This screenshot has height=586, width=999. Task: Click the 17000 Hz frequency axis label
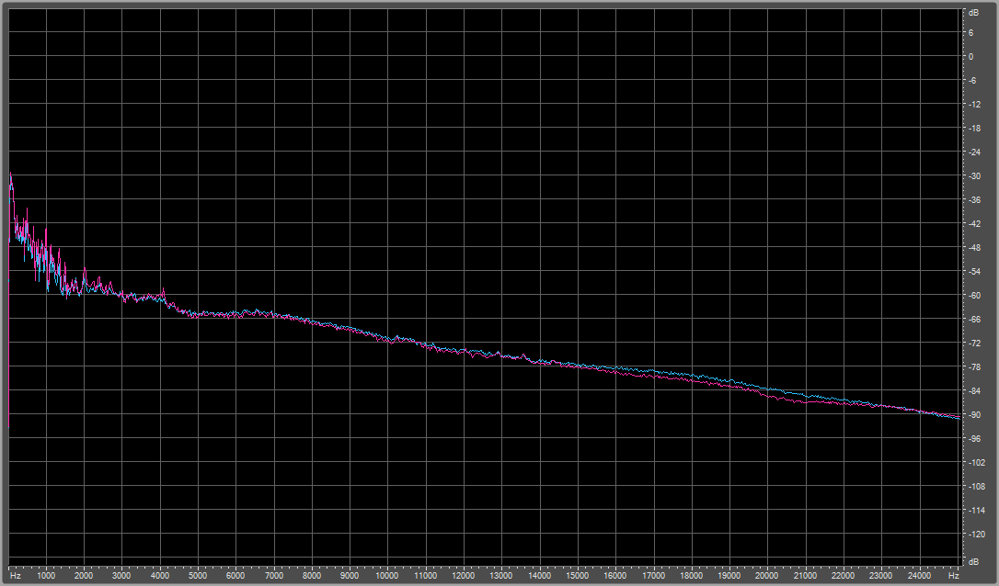[x=654, y=575]
